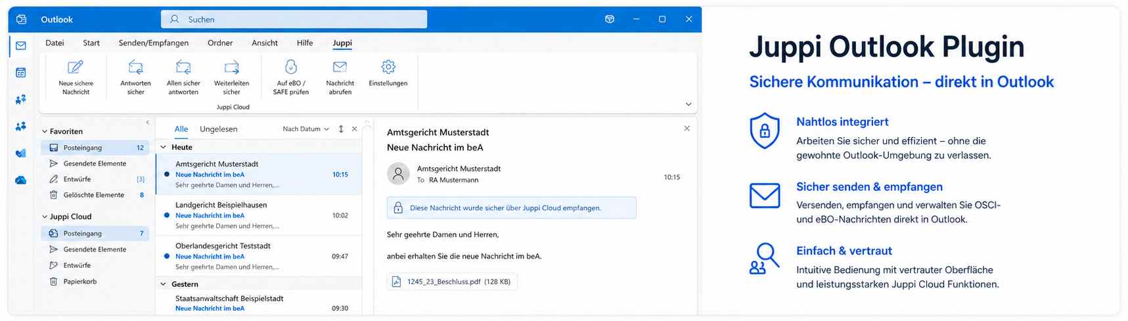
Task: Open Amtsgericht Musterstadt message from 10:15
Action: coord(259,175)
